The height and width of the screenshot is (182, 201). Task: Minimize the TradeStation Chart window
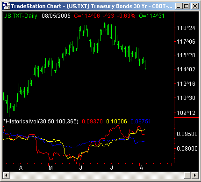[x=179, y=6]
